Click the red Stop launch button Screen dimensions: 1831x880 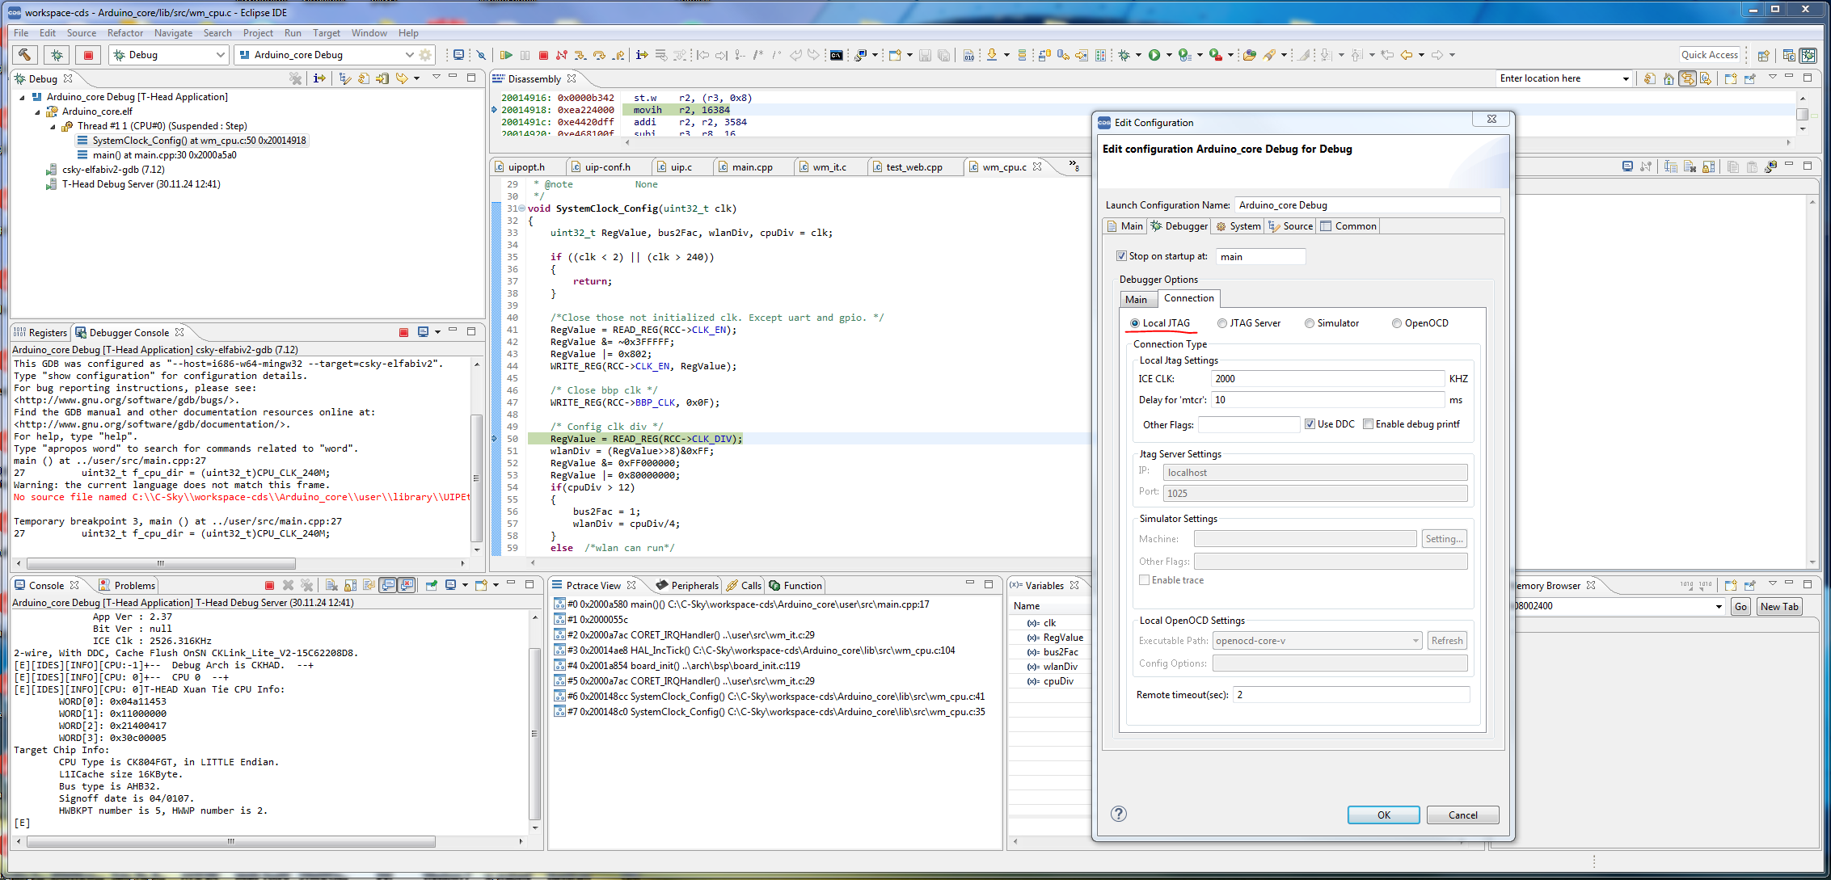(88, 55)
